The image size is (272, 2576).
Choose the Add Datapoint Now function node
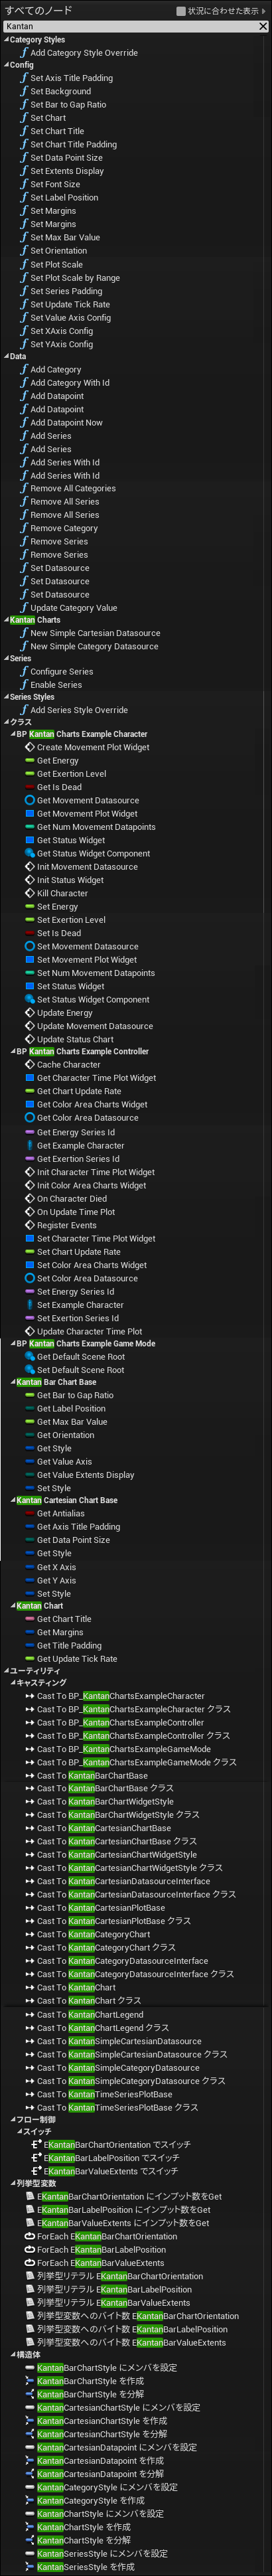pyautogui.click(x=66, y=423)
